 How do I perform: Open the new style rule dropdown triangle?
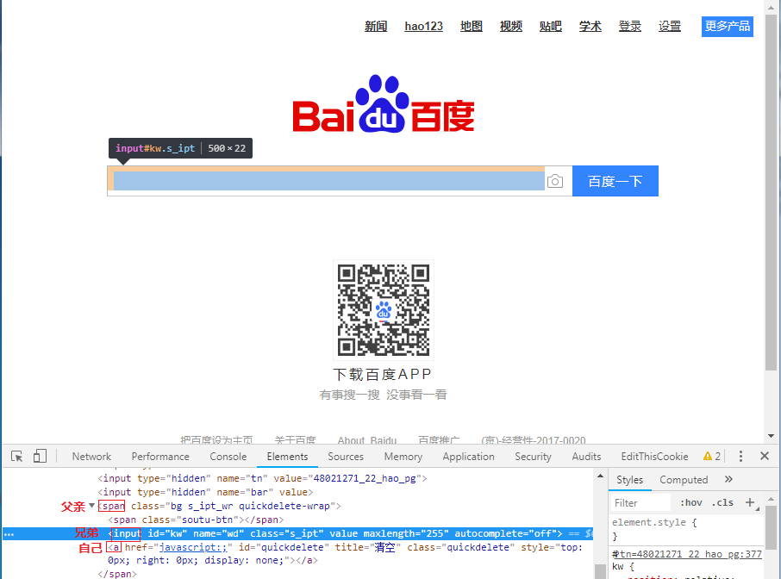click(758, 510)
